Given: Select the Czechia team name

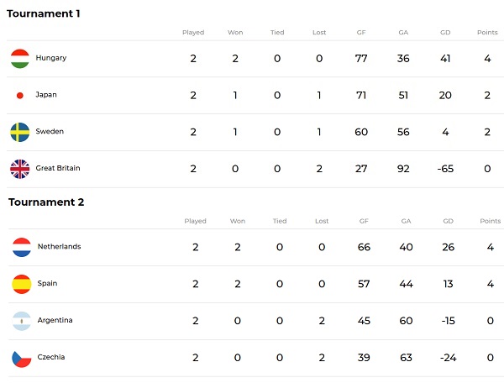Looking at the screenshot, I should pos(51,358).
